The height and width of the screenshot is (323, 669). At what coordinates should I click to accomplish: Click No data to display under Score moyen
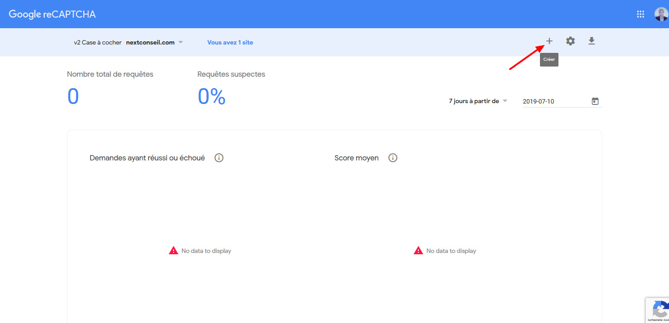[451, 251]
